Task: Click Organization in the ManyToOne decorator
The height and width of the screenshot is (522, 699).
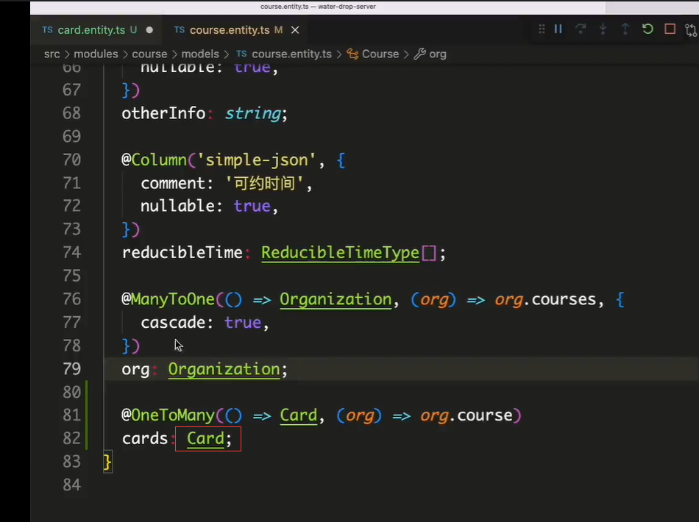Action: coord(336,299)
